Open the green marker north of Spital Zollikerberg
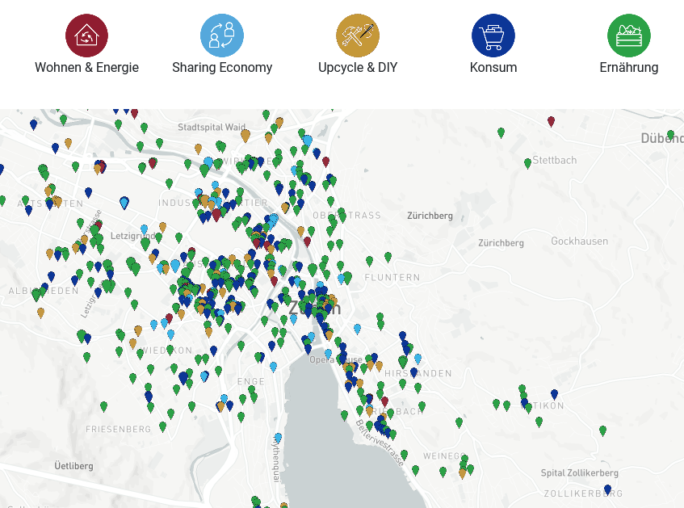The image size is (684, 508). 602,430
